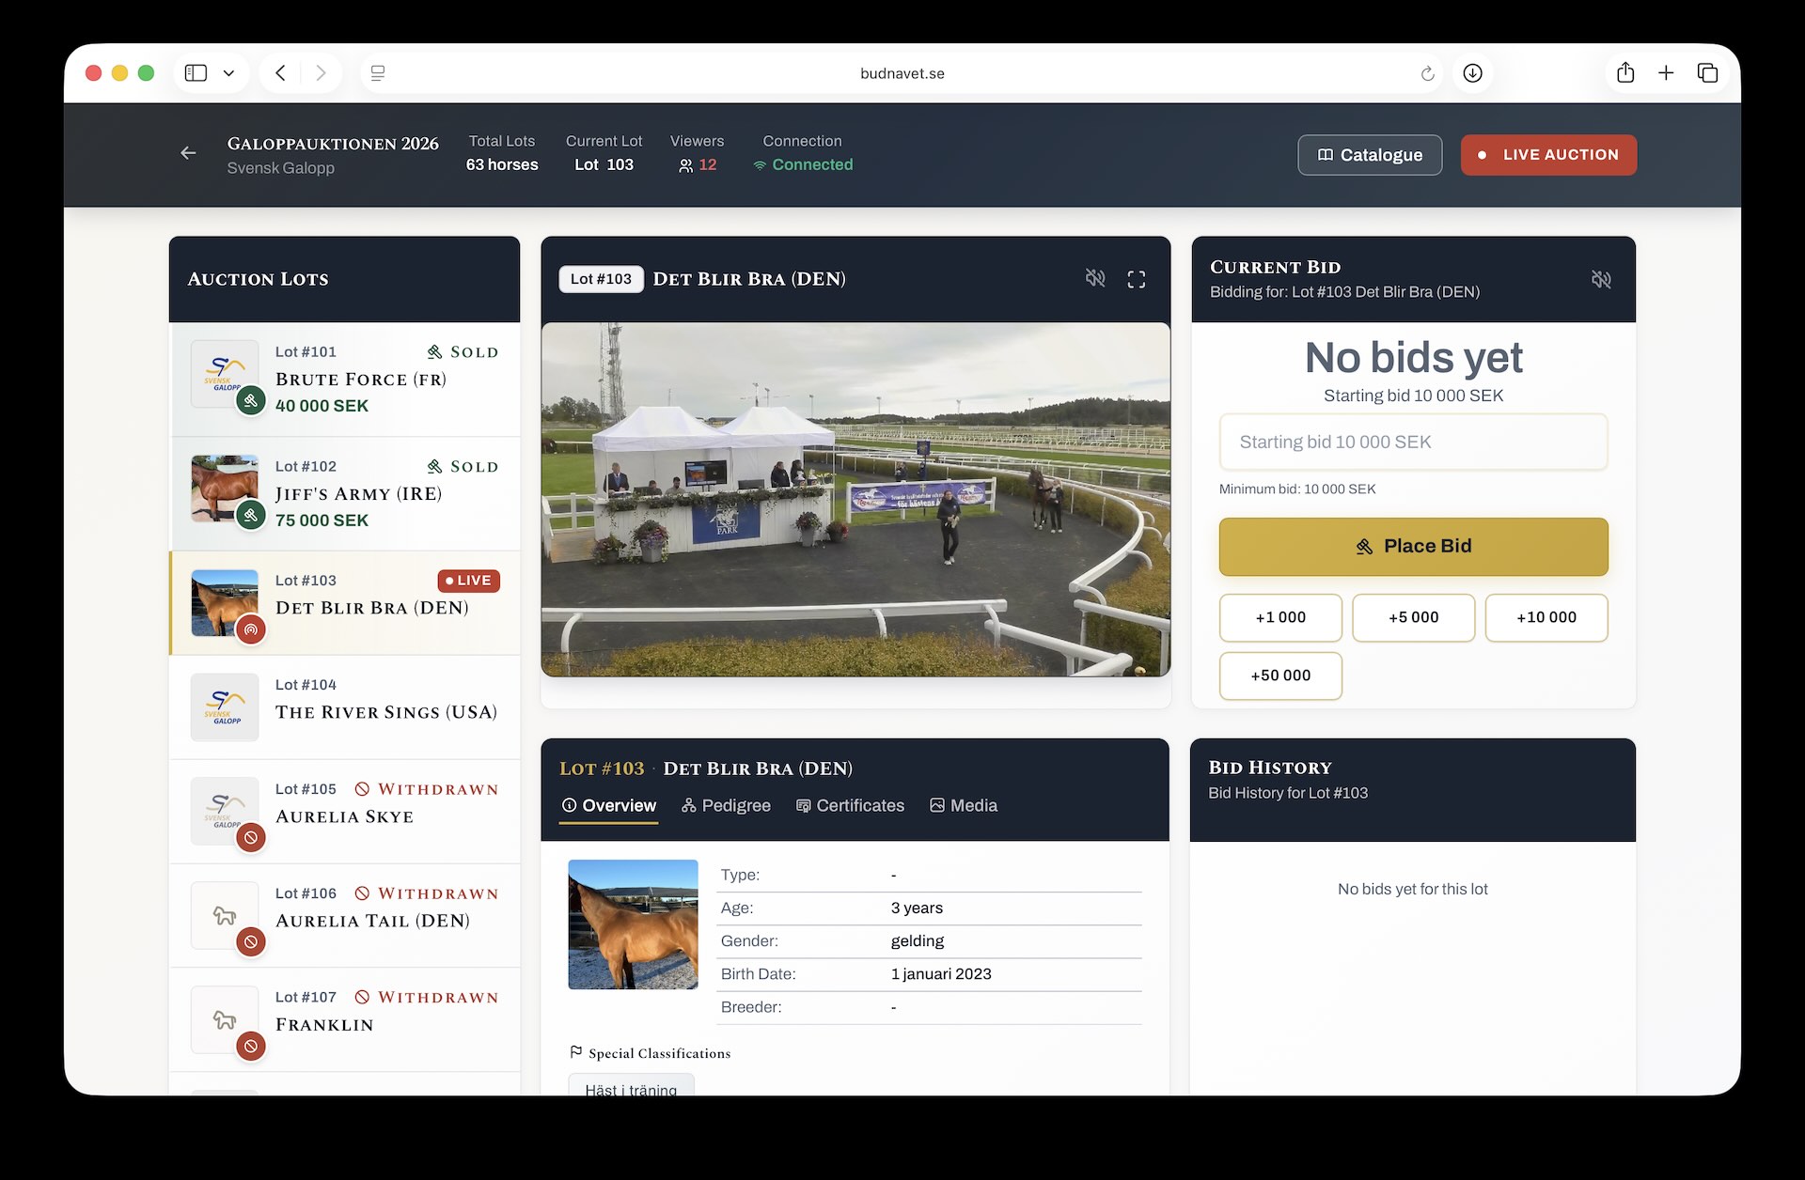Open a new Safari tab
The height and width of the screenshot is (1180, 1805).
(1666, 73)
